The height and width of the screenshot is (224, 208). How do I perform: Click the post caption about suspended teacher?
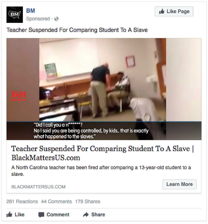click(x=77, y=30)
